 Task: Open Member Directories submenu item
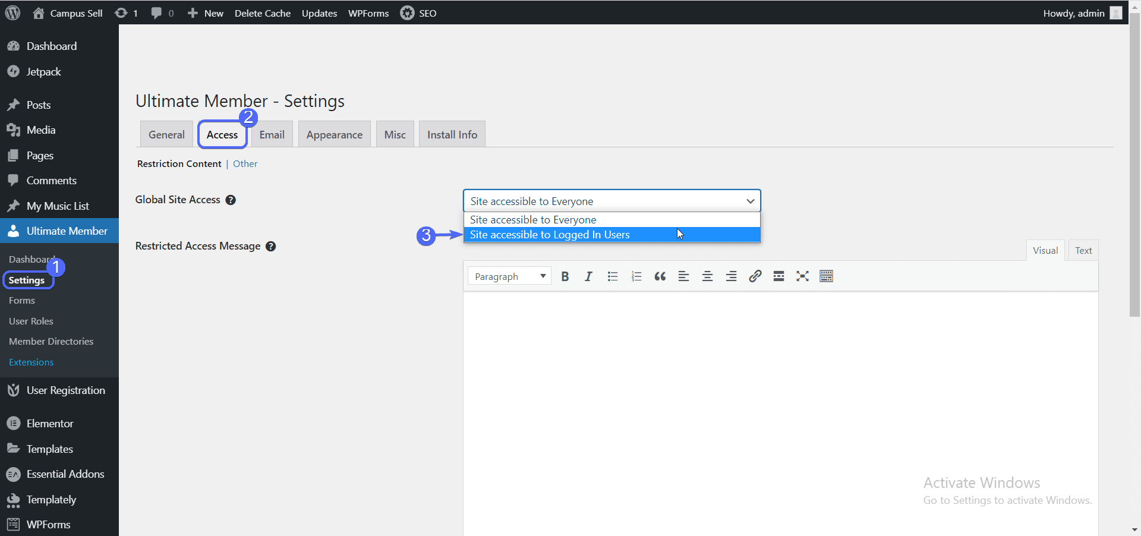pyautogui.click(x=51, y=342)
